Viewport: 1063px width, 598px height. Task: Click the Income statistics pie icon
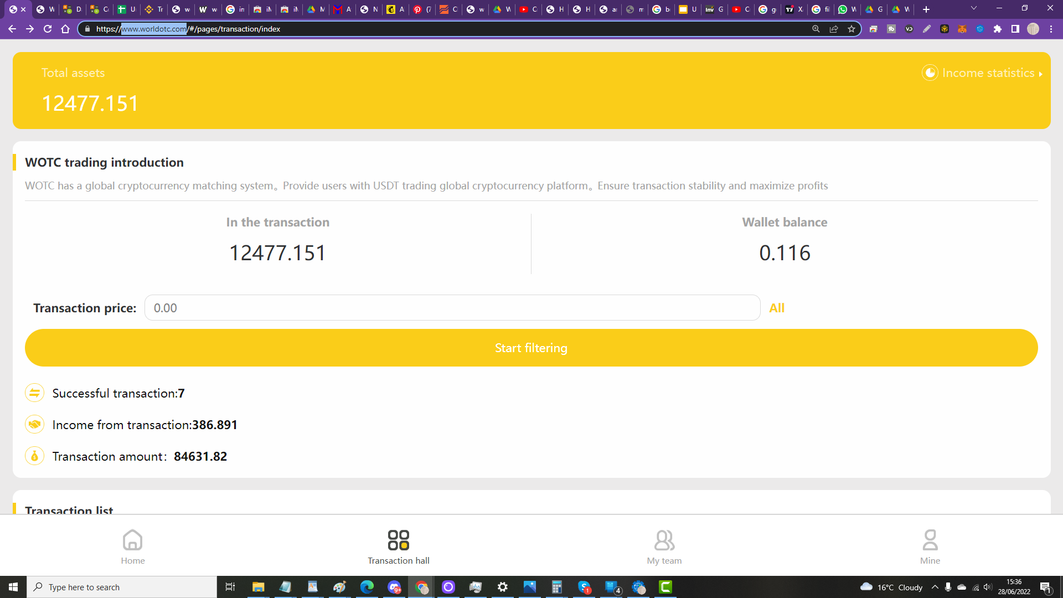930,73
